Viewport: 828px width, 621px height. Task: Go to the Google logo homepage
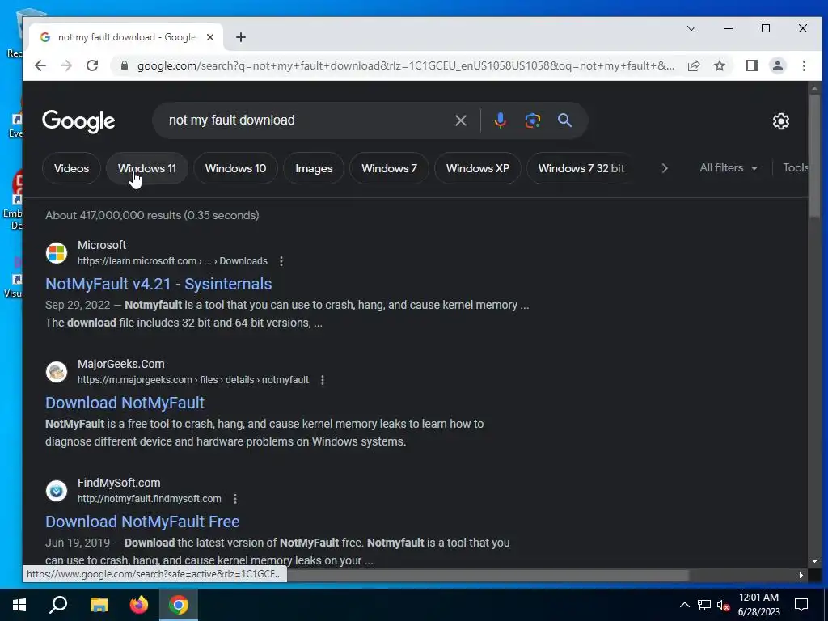[78, 121]
